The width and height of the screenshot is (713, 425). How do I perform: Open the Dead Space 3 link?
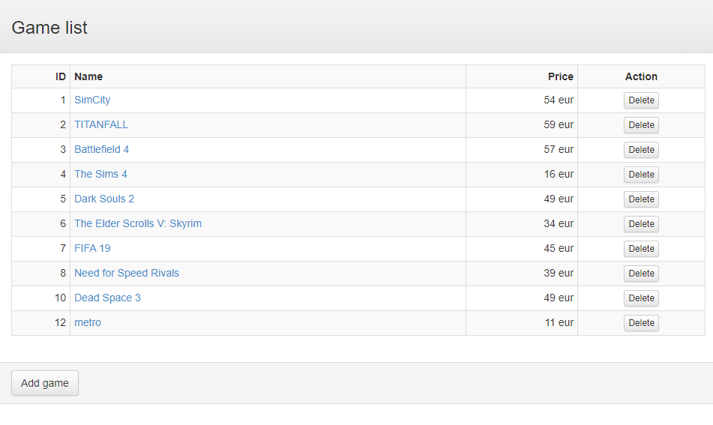point(107,298)
